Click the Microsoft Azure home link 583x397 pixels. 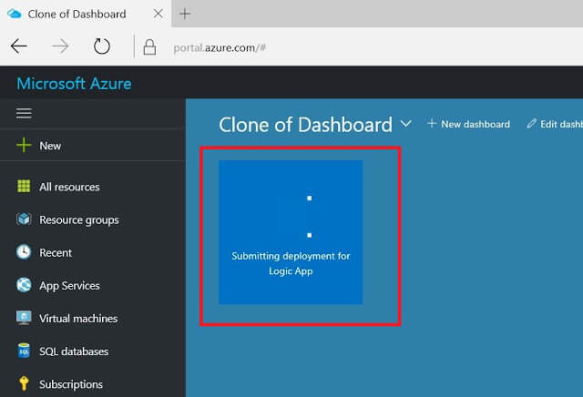point(74,84)
